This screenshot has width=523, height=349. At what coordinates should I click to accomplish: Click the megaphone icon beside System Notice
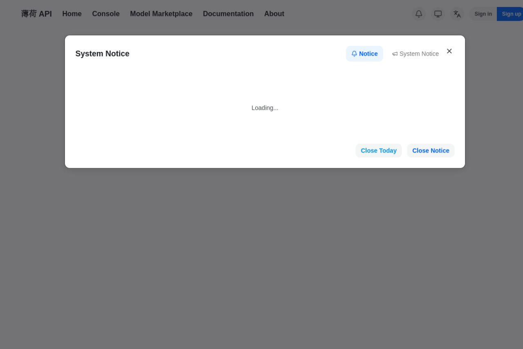[x=395, y=54]
